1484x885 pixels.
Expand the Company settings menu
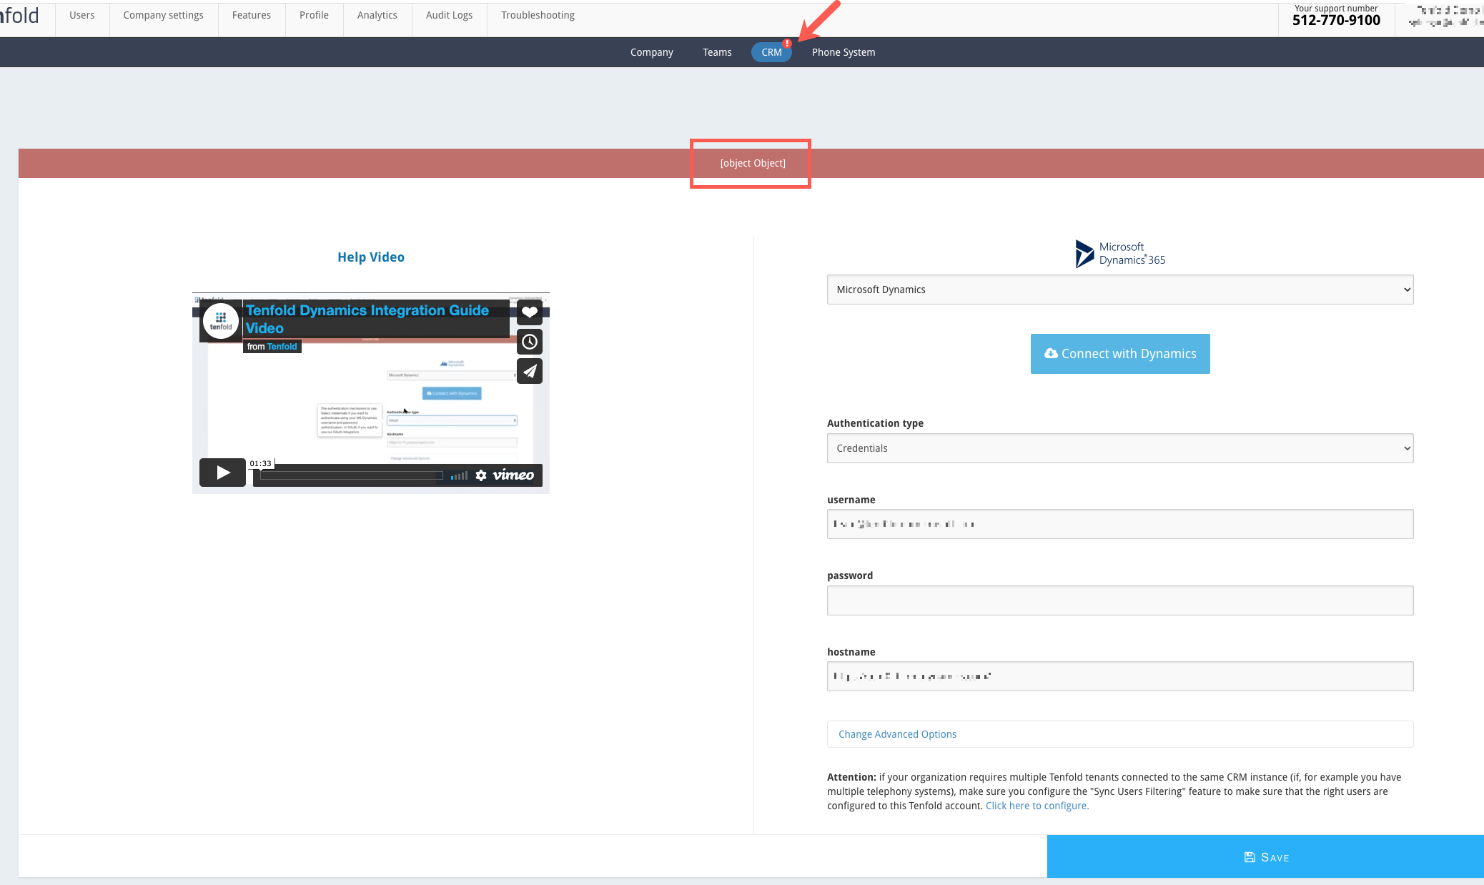click(x=163, y=14)
